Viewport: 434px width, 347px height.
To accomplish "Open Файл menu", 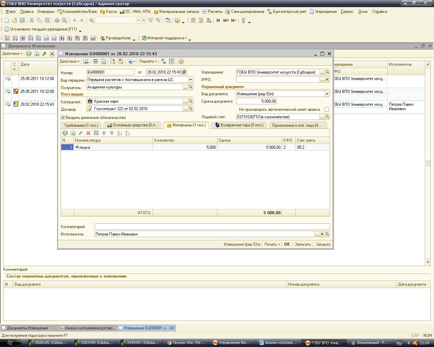I will [11, 12].
